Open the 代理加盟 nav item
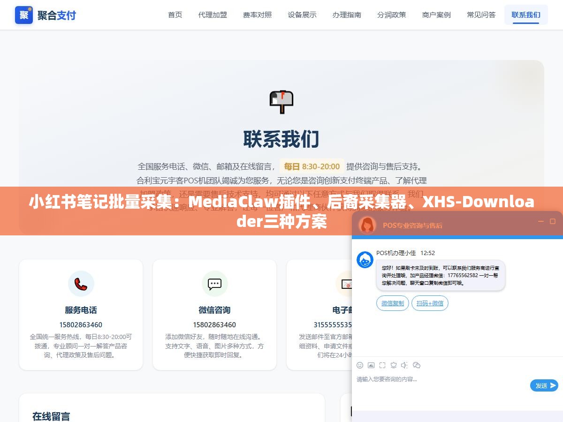 (213, 15)
